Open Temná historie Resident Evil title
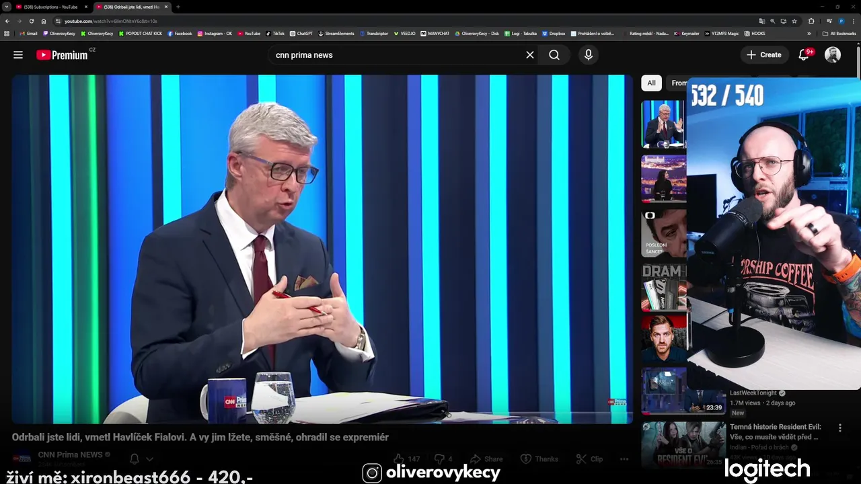 tap(776, 432)
